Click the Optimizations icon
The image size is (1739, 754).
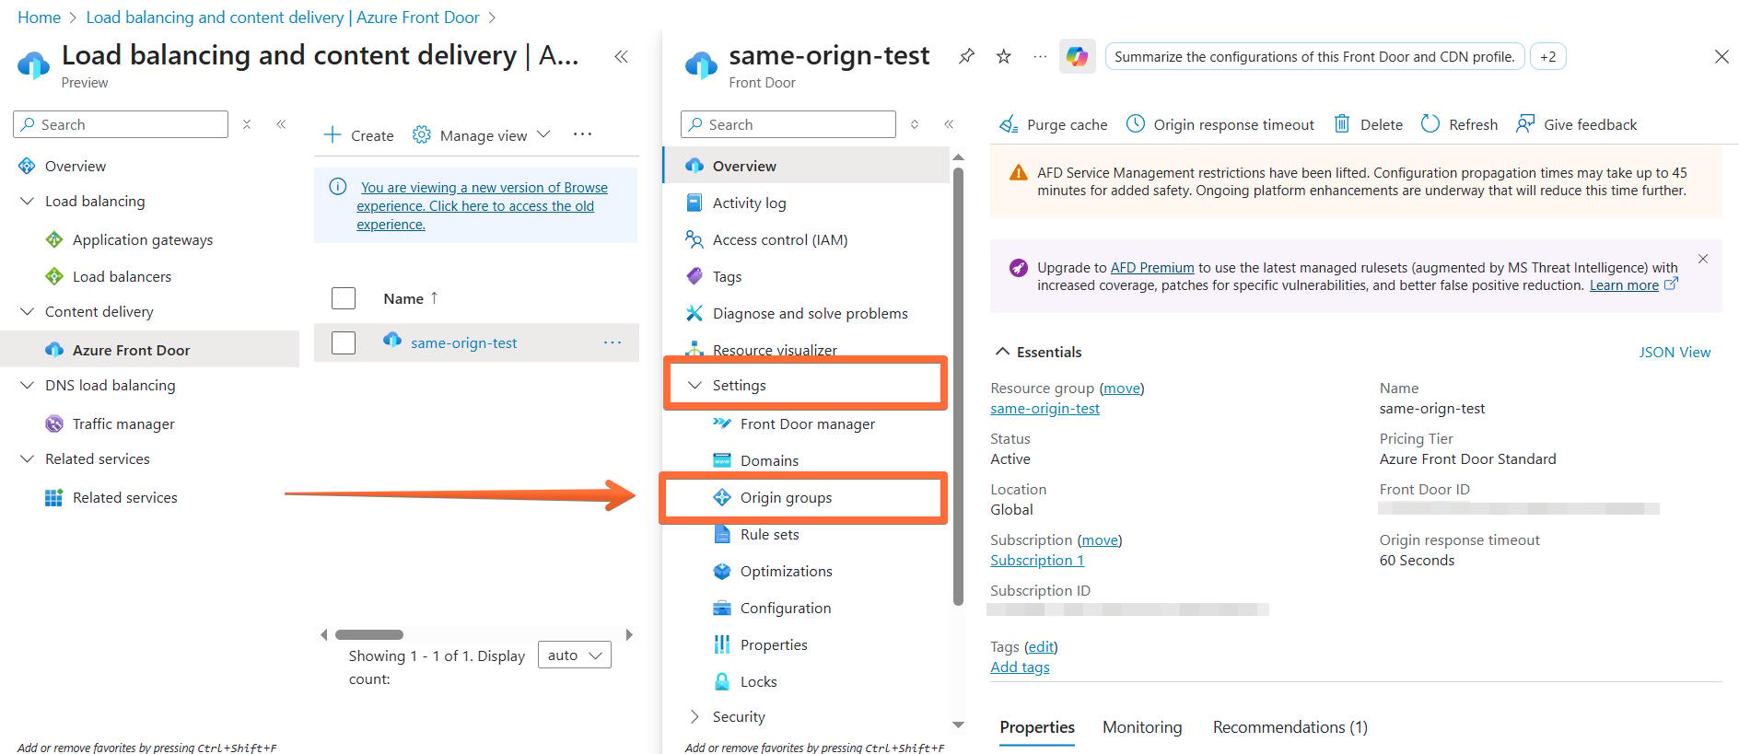tap(722, 571)
